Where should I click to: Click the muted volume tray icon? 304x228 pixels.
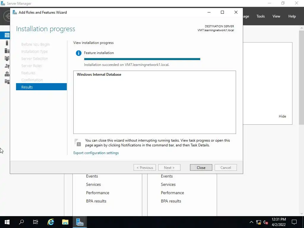coord(266,222)
